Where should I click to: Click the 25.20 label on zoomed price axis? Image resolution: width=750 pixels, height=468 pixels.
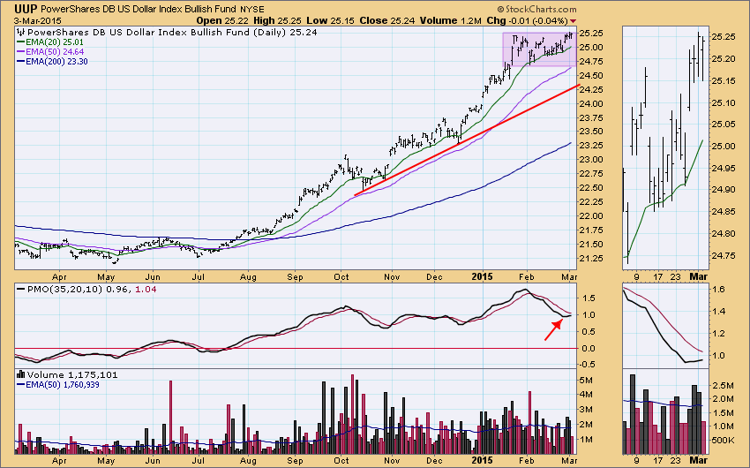coord(723,59)
